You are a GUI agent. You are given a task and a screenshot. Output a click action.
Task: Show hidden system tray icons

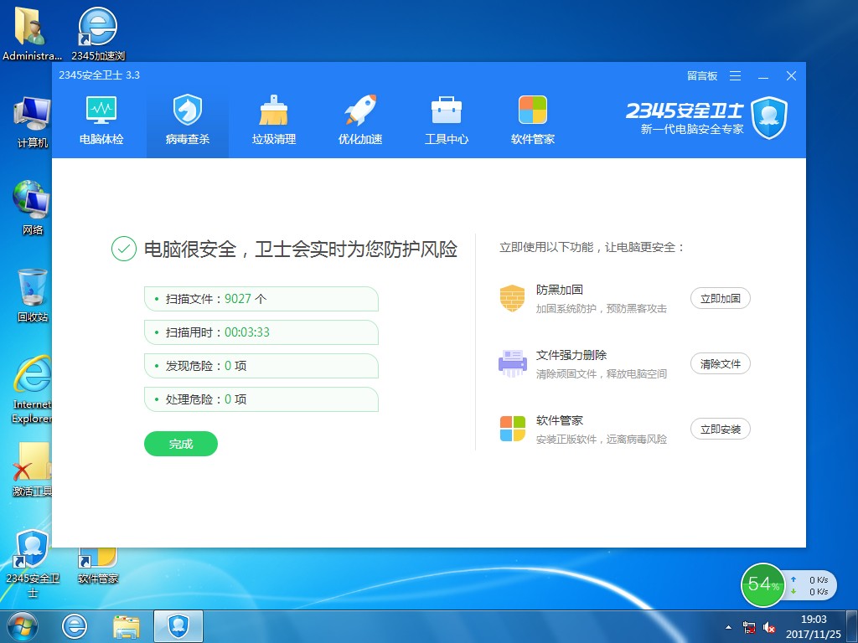pyautogui.click(x=728, y=627)
